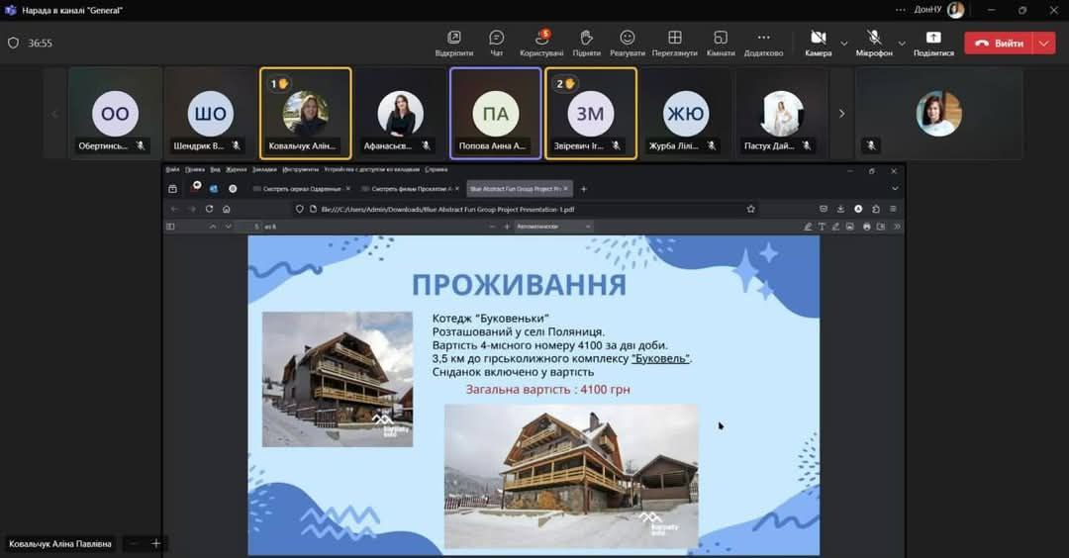Click the cottage photo beside the Котедж text
1069x558 pixels.
[338, 380]
